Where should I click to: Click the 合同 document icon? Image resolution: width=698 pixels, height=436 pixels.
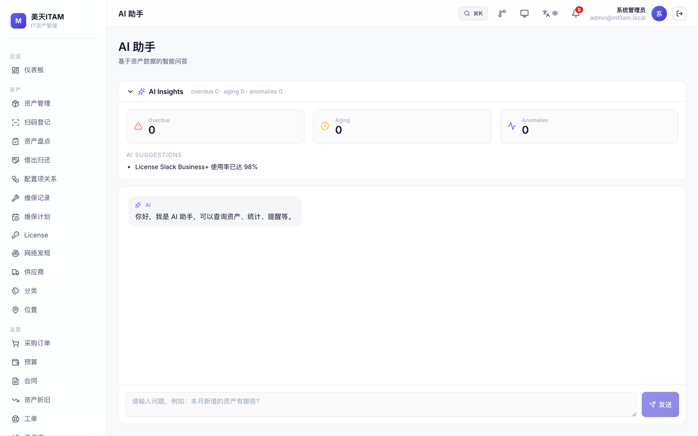[15, 382]
